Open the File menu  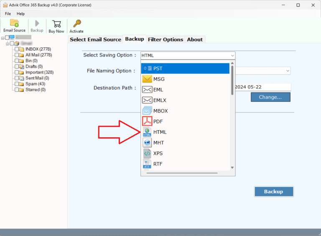click(x=8, y=14)
